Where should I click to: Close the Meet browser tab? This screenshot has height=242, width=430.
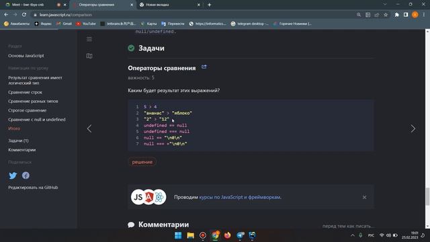coord(65,5)
